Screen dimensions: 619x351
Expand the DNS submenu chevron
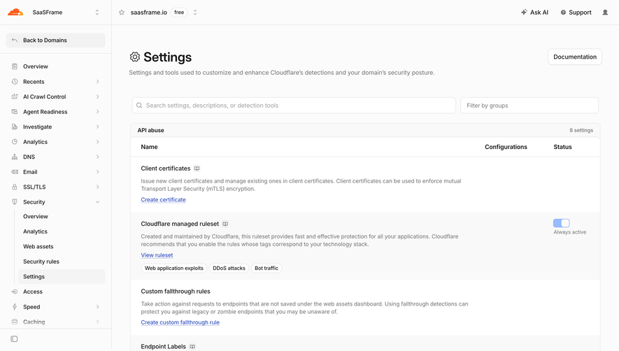point(97,157)
